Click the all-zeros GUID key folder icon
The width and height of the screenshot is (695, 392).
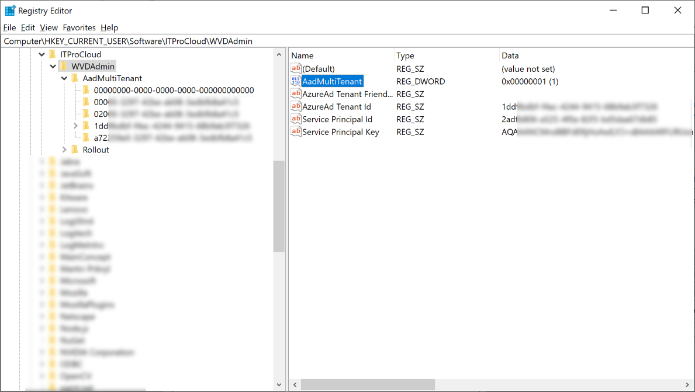[87, 90]
